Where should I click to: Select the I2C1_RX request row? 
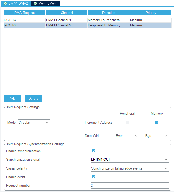click(87, 25)
